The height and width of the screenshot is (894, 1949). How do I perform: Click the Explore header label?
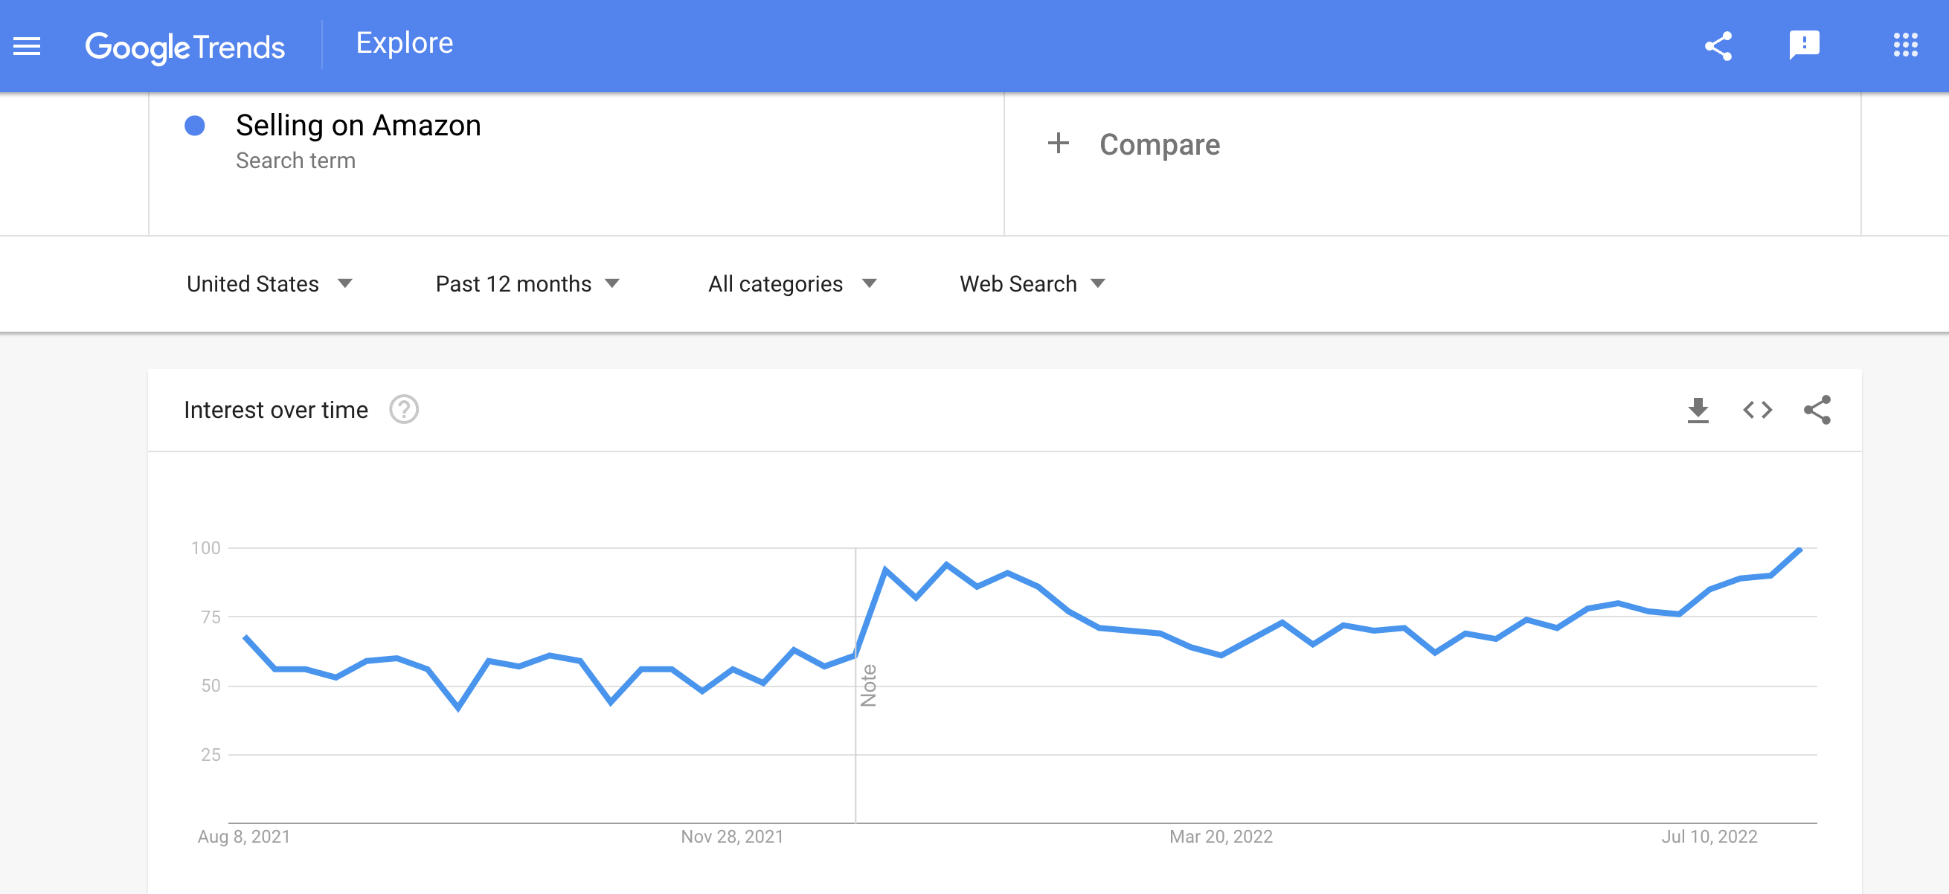tap(405, 43)
